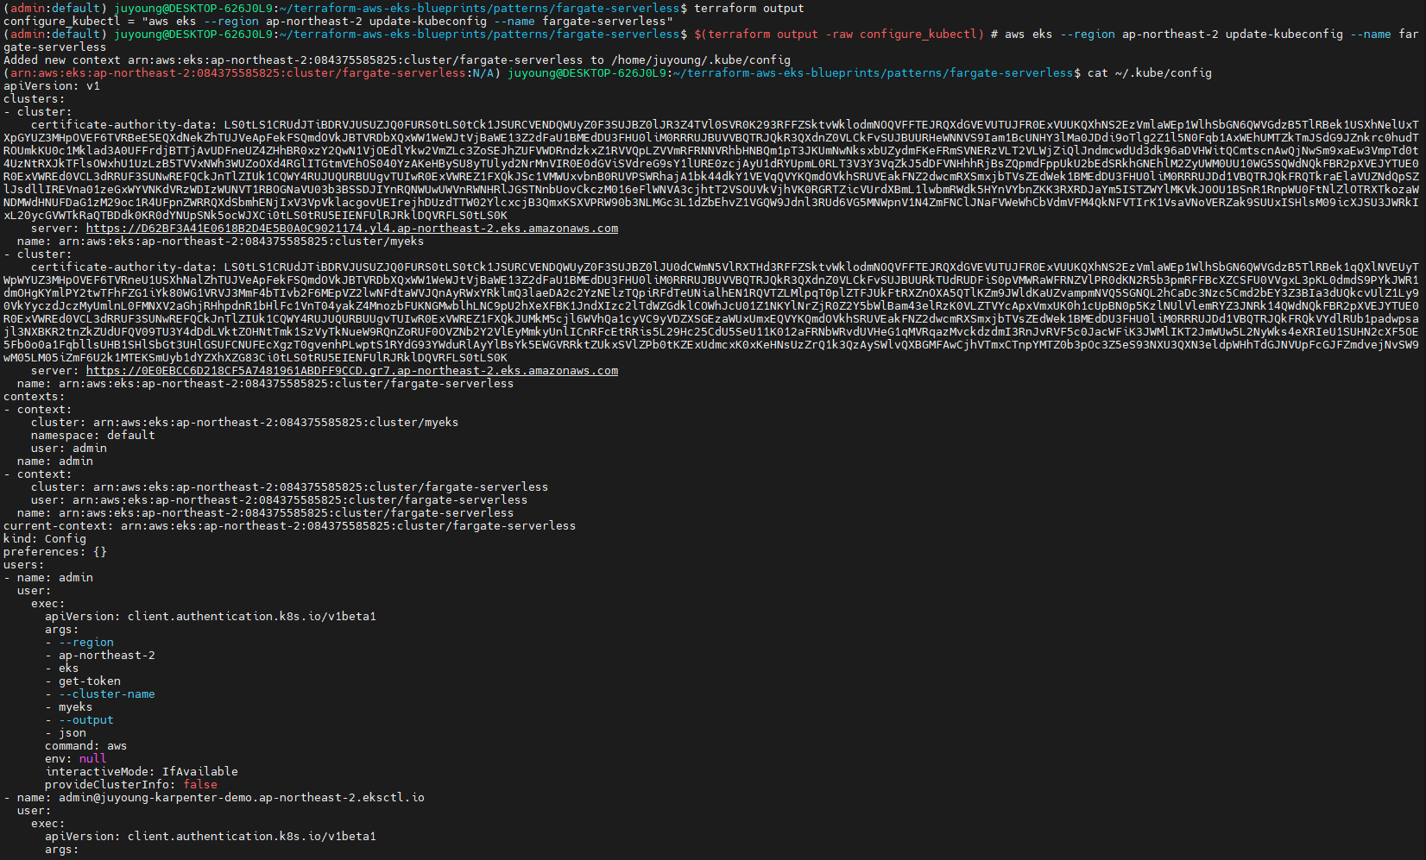Click 'cat ~/.kube/config' command text
The image size is (1426, 860).
tap(1150, 73)
